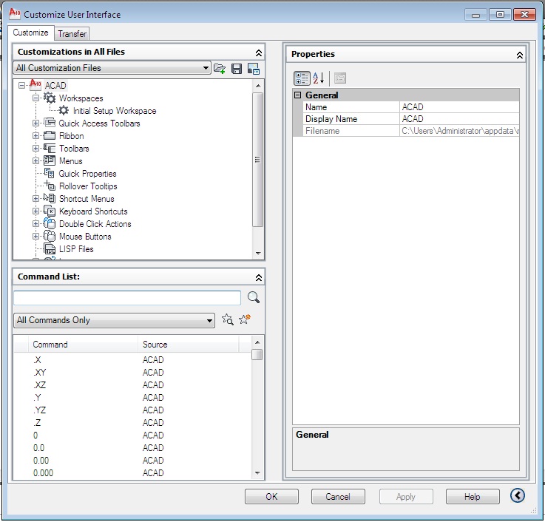Select the .YZ command row
This screenshot has width=545, height=522.
[132, 410]
